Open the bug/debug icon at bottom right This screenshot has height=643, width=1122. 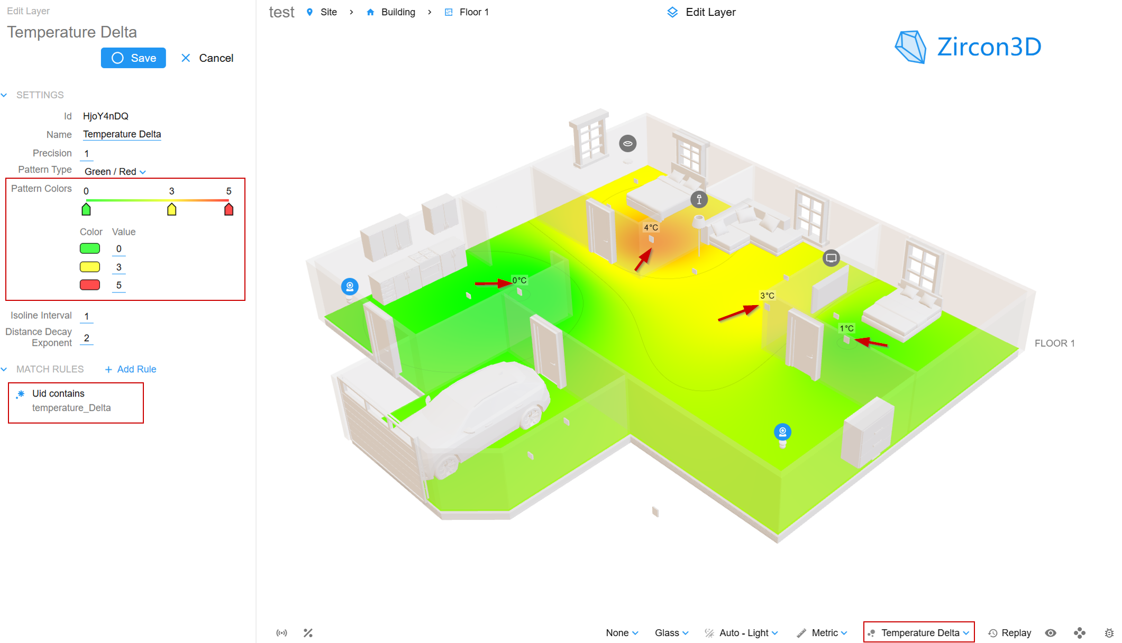tap(1109, 633)
